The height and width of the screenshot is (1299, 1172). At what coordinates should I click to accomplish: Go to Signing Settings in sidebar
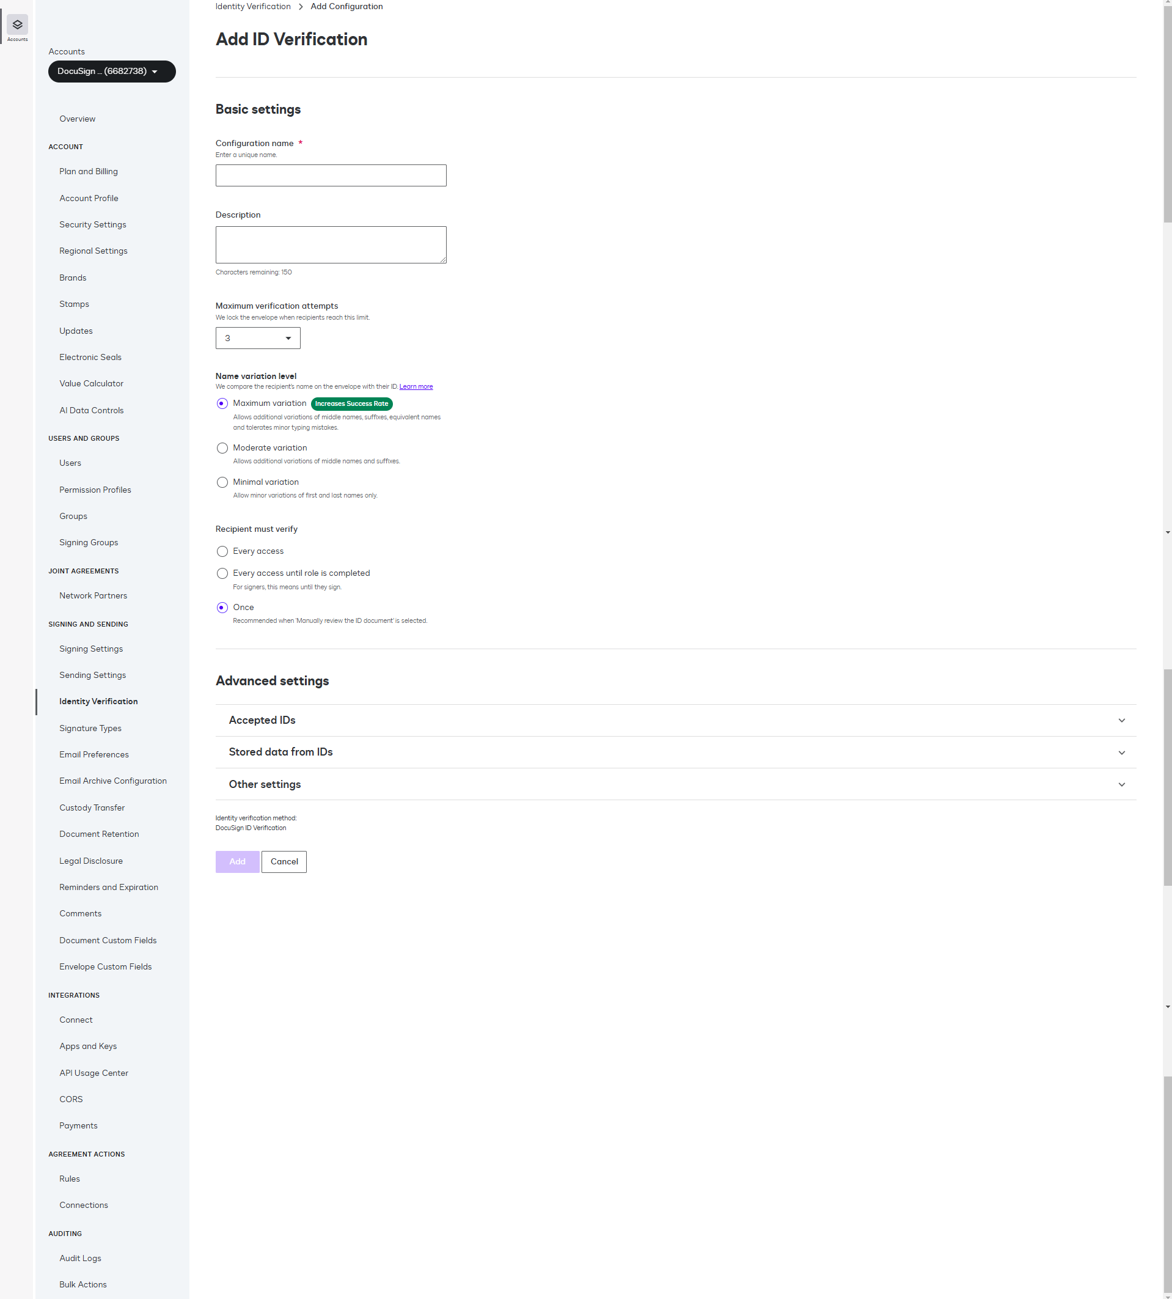tap(91, 649)
